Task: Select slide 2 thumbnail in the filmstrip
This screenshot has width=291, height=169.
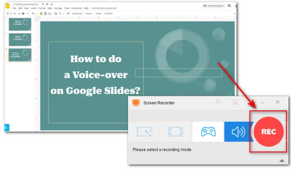Action: click(20, 40)
